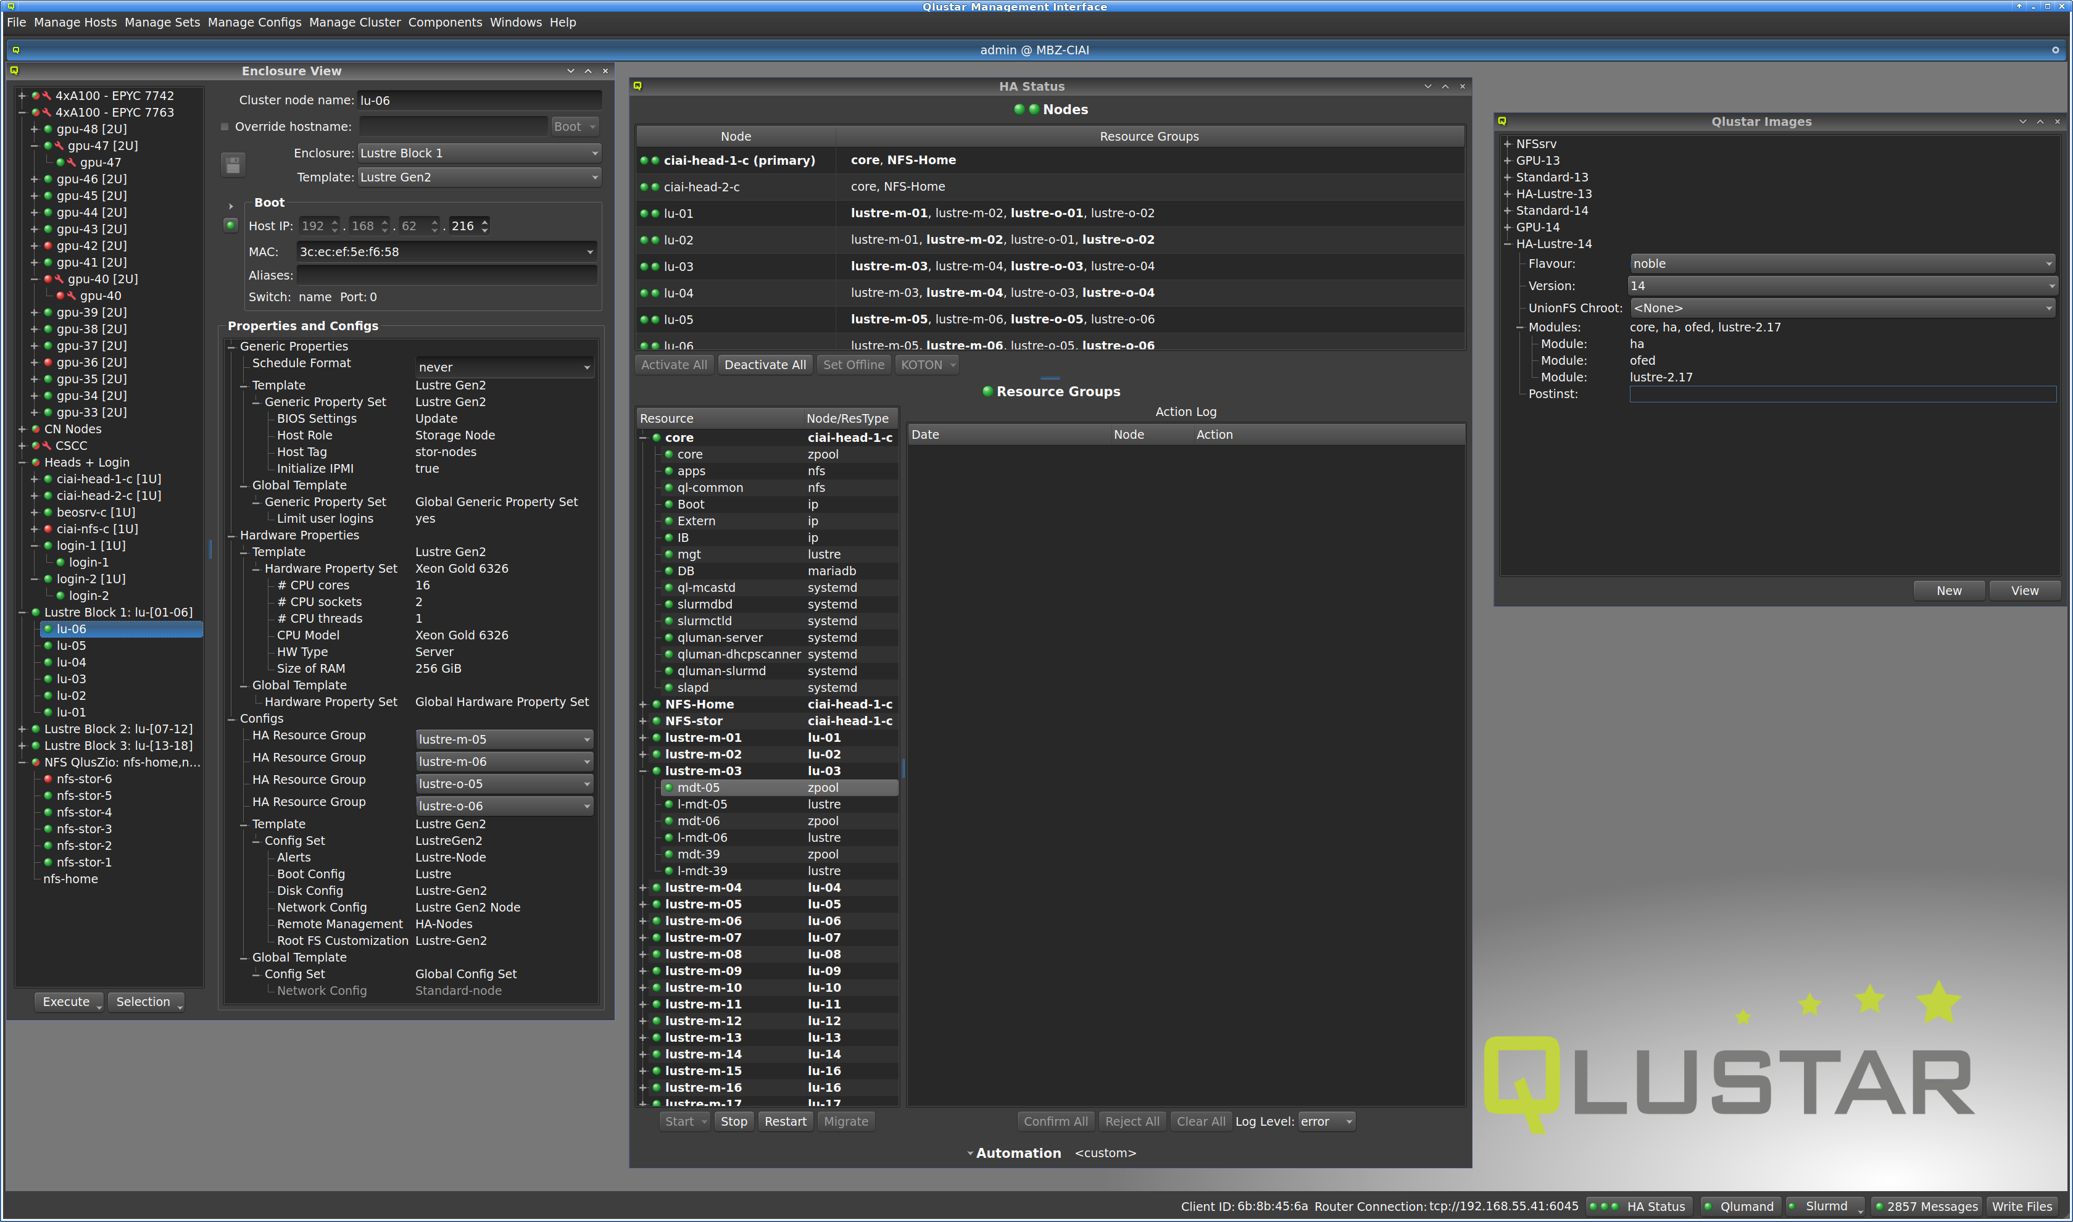Image resolution: width=2073 pixels, height=1222 pixels.
Task: Open the Windows menu
Action: pos(515,22)
